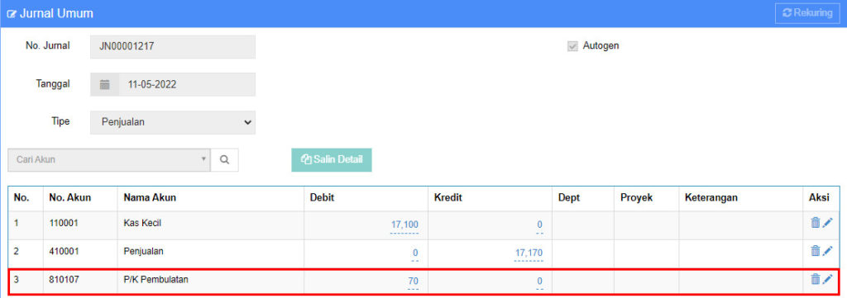The width and height of the screenshot is (847, 298).
Task: Click the Jurnal Umum page title
Action: tap(56, 14)
